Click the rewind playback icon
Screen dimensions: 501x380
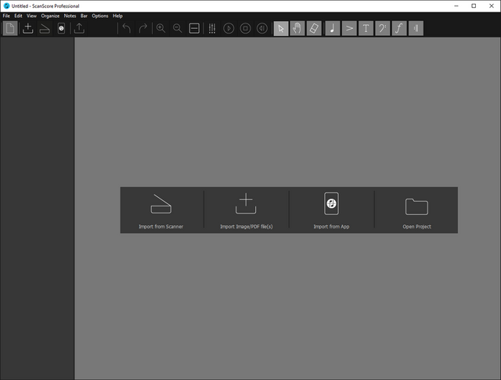(x=262, y=28)
